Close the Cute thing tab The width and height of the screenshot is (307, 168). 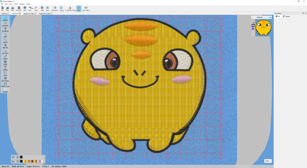pos(20,14)
